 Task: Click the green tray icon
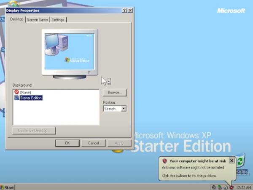(220, 187)
